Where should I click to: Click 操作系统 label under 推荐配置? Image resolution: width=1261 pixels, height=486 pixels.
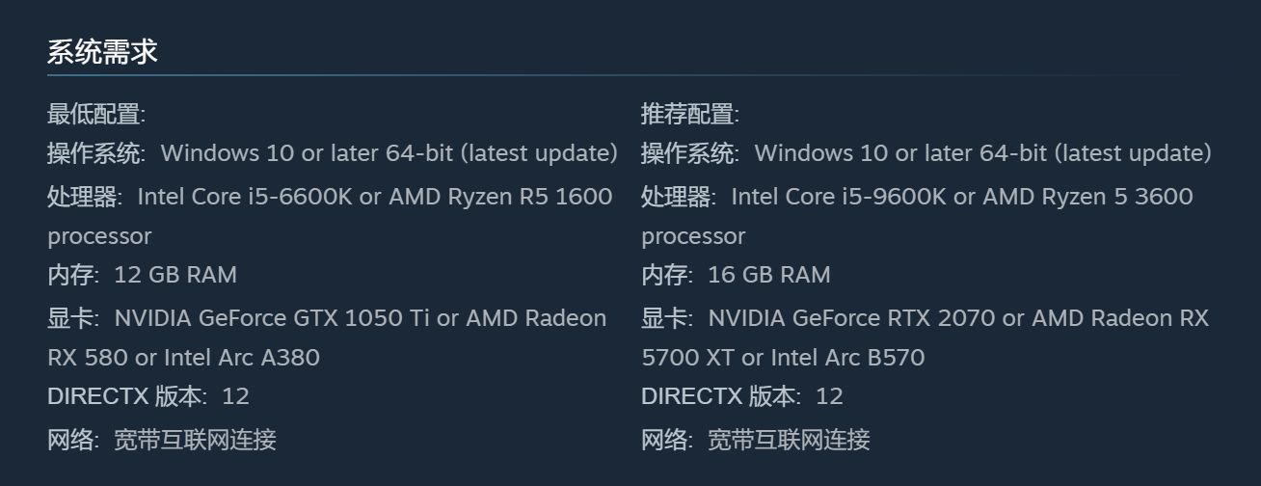click(688, 153)
